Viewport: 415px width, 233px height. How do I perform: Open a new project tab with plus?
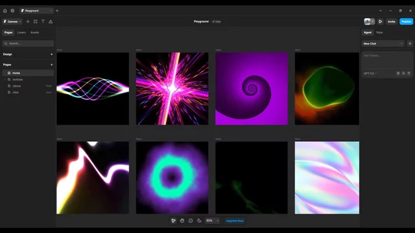click(x=57, y=11)
